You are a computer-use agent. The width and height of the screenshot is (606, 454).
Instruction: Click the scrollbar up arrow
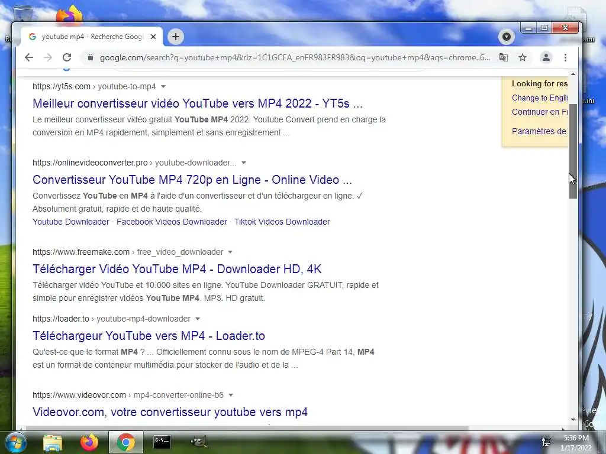point(573,74)
